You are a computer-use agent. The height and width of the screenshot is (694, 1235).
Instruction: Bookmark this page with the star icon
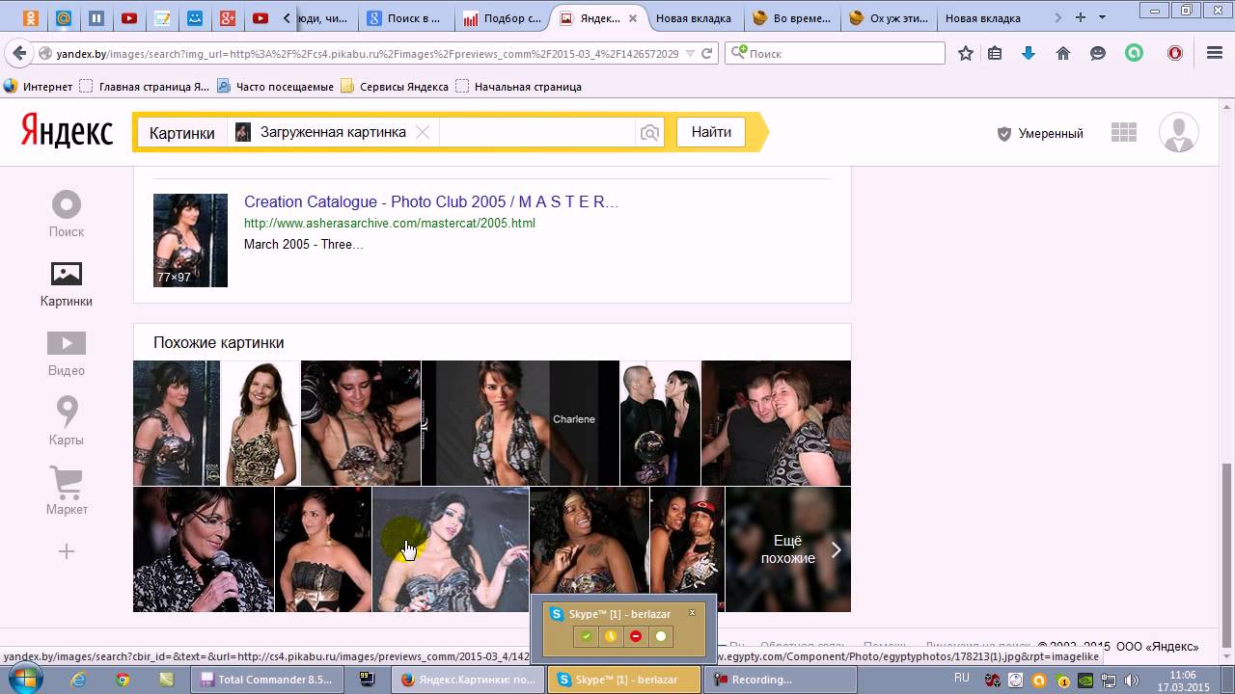(965, 54)
